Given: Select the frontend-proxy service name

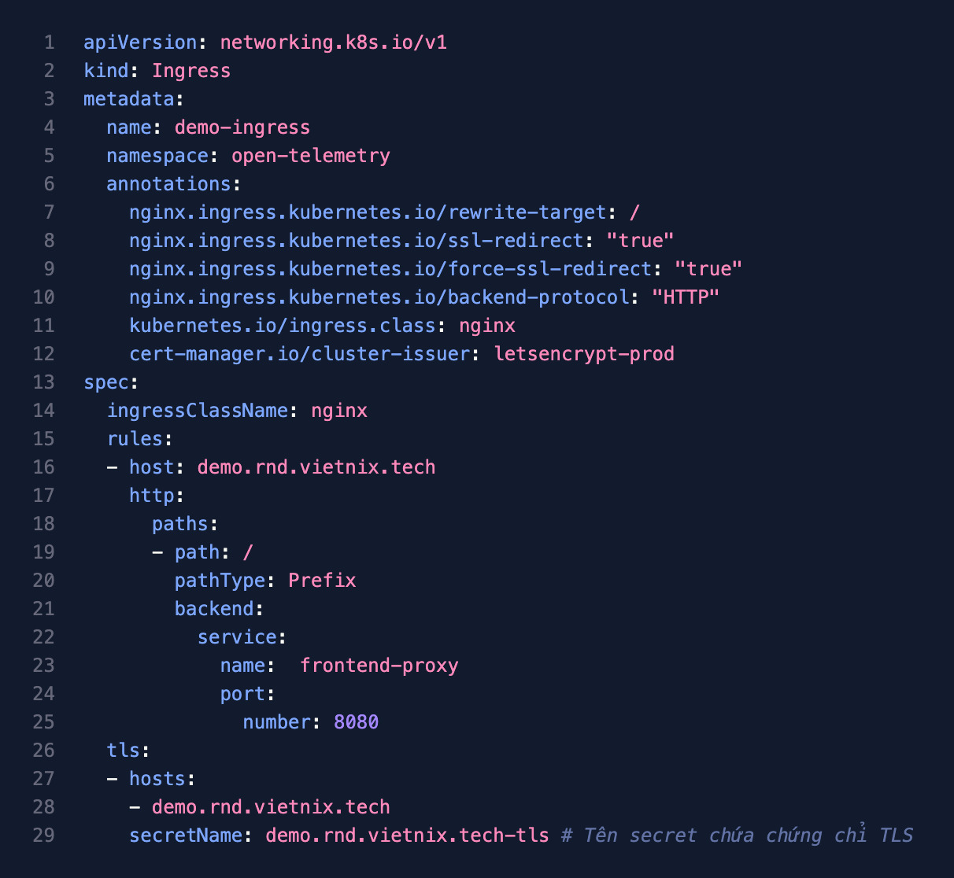Looking at the screenshot, I should [379, 666].
